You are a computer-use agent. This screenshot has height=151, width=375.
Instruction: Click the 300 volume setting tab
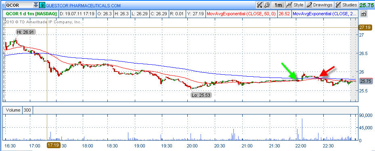[28, 110]
